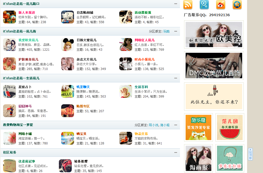Open the 活动黑板报 forum link
Screen dimensions: 263x173
coord(143,12)
